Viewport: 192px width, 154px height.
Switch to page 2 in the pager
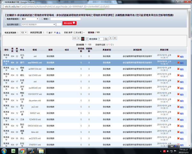[87, 39]
